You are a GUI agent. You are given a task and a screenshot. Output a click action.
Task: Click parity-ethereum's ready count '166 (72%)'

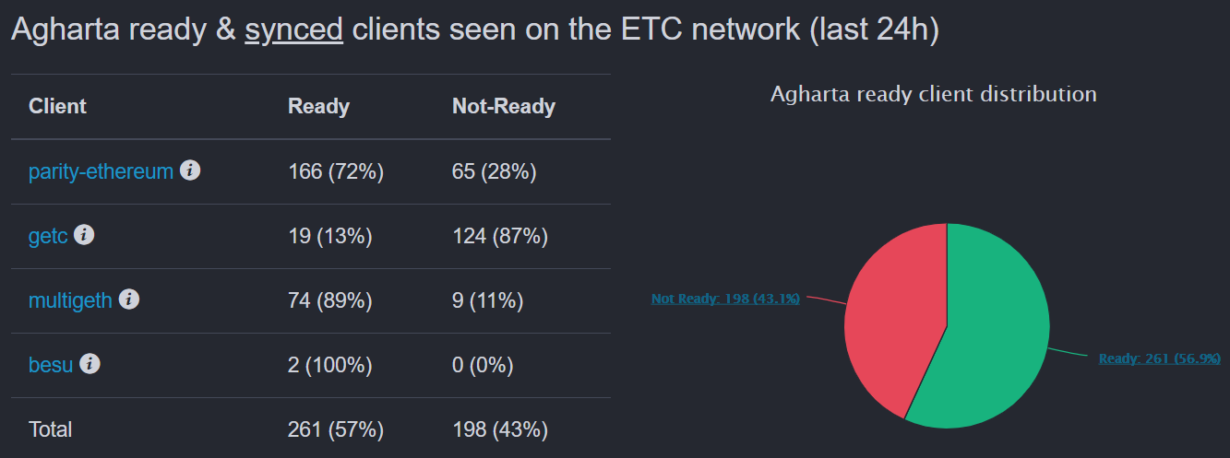click(x=335, y=171)
